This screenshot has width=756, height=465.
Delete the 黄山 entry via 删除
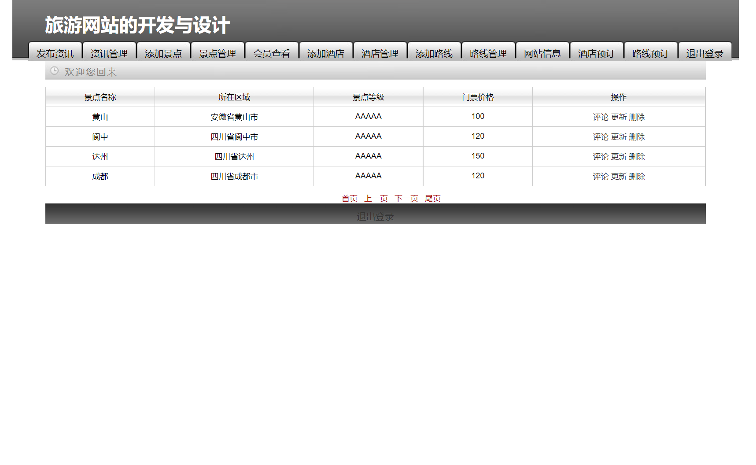pyautogui.click(x=637, y=117)
